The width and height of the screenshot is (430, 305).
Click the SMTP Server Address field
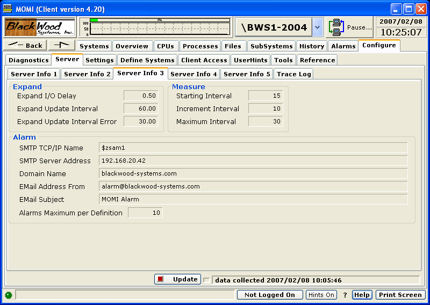[x=253, y=161]
